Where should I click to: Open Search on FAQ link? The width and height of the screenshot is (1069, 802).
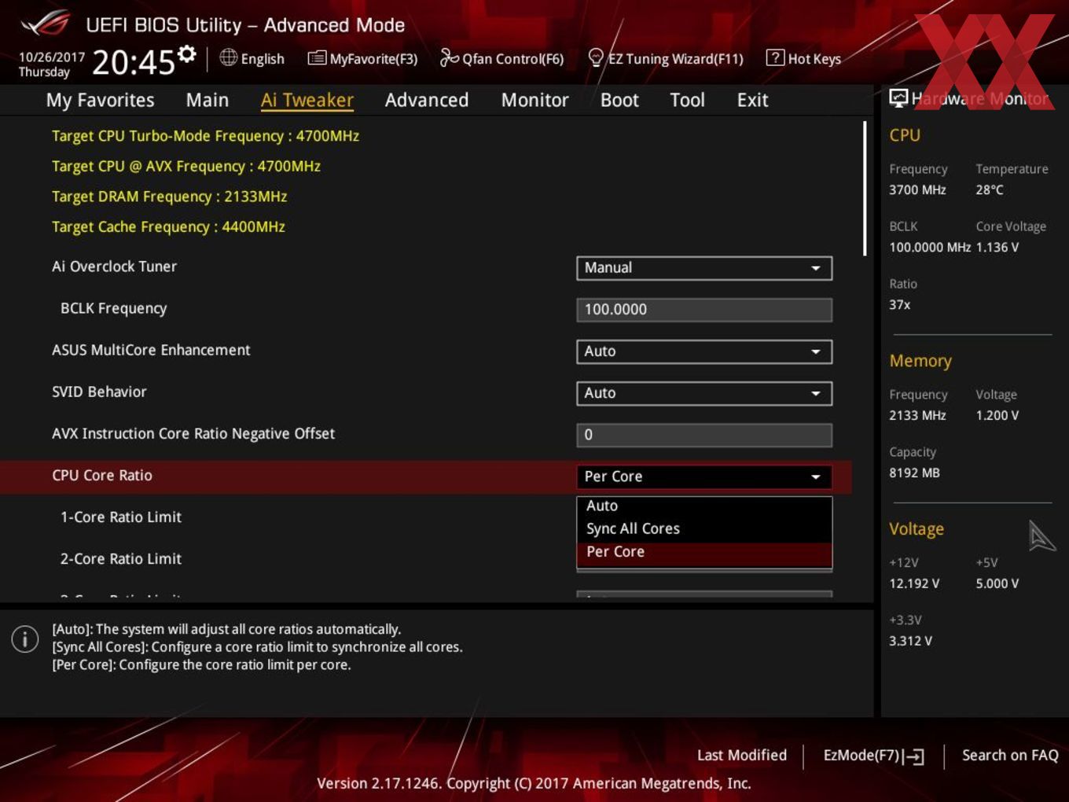(x=1010, y=756)
